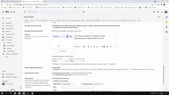Open Yandex browser from taskbar
The width and height of the screenshot is (169, 95).
click(x=19, y=93)
